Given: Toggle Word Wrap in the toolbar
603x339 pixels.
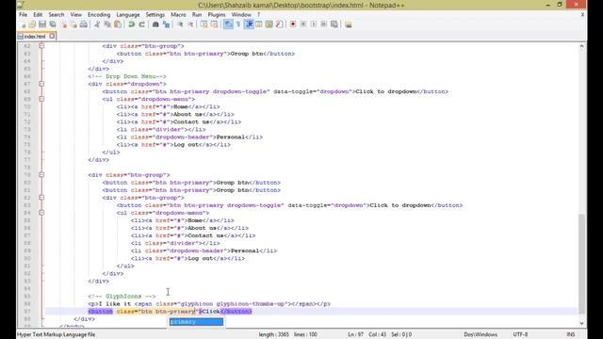Looking at the screenshot, I should (x=228, y=24).
